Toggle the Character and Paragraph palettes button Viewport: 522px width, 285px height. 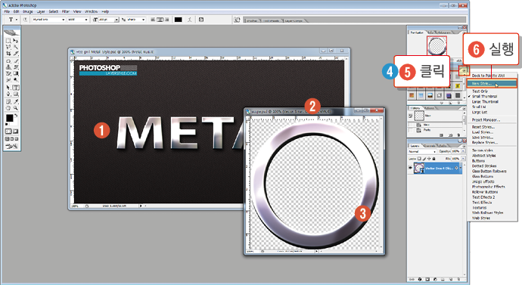pos(201,20)
